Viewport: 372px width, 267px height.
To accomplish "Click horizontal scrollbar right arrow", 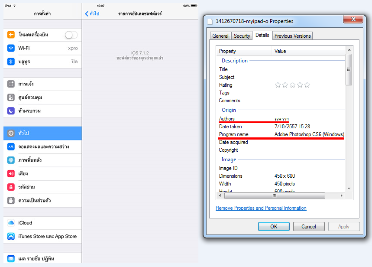I will 341,196.
